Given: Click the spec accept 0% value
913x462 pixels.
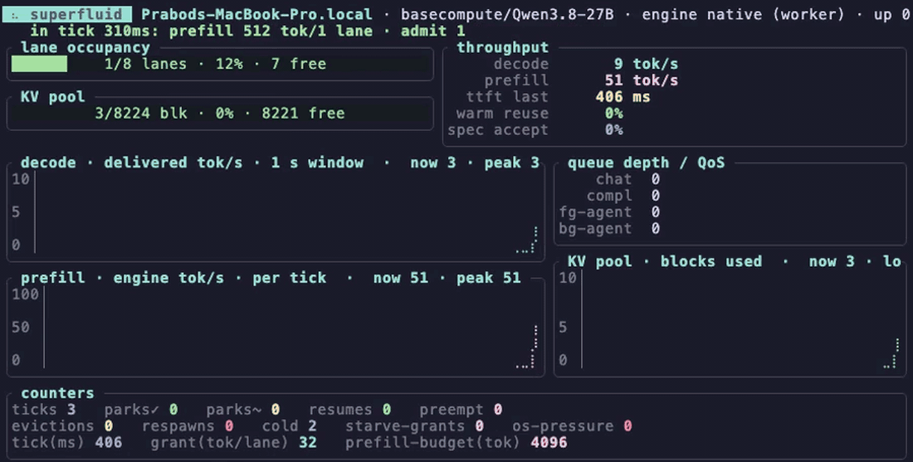Looking at the screenshot, I should click(613, 129).
